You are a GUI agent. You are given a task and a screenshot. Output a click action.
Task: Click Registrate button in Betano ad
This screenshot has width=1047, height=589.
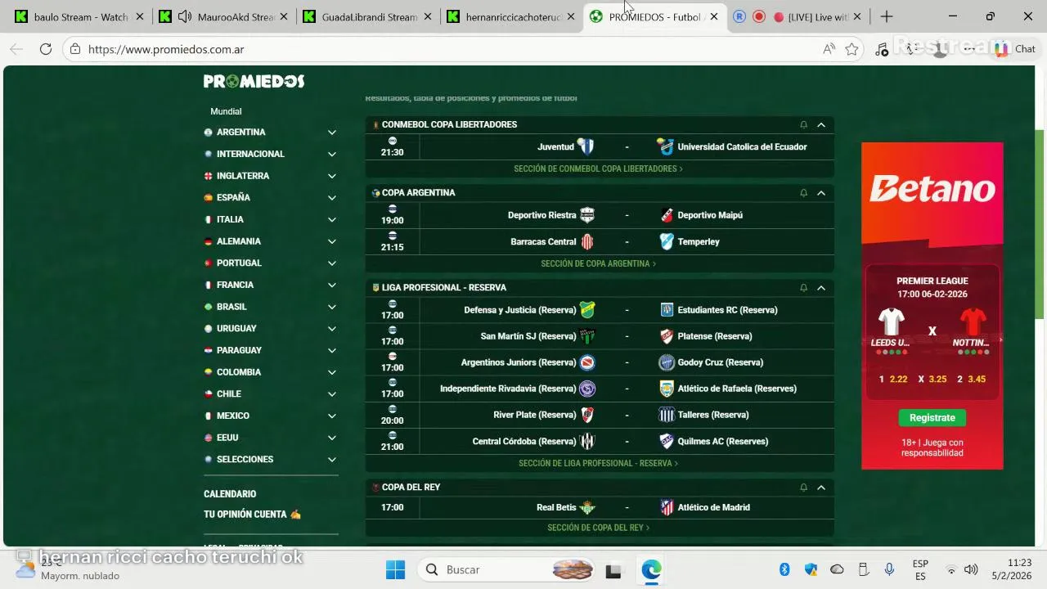(932, 417)
